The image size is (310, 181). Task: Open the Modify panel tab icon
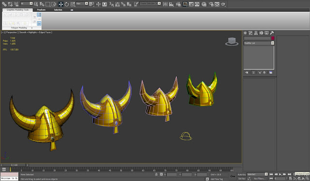[x=250, y=33]
